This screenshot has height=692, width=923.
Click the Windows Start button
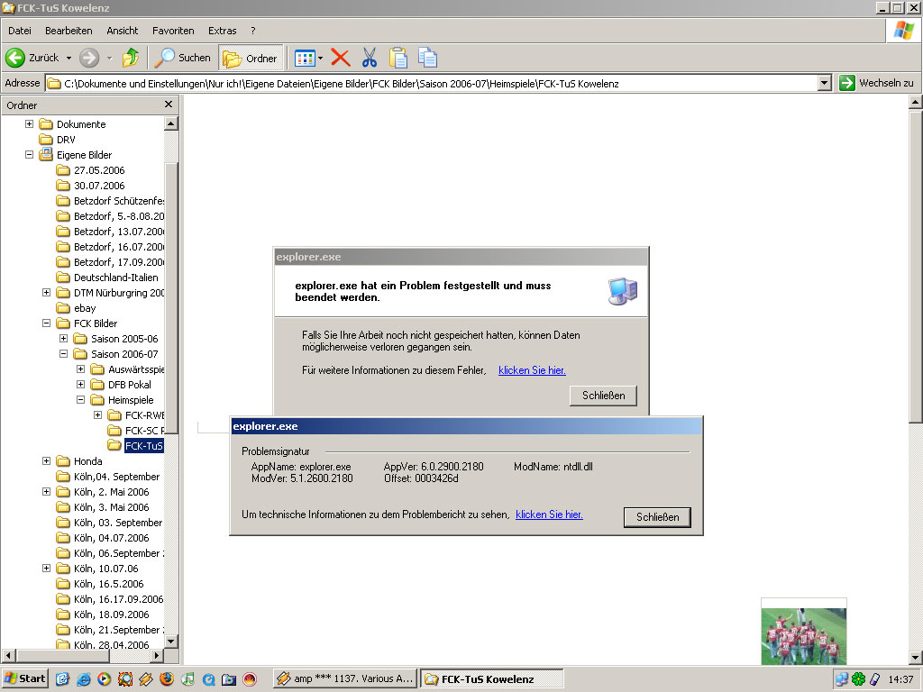[x=24, y=678]
